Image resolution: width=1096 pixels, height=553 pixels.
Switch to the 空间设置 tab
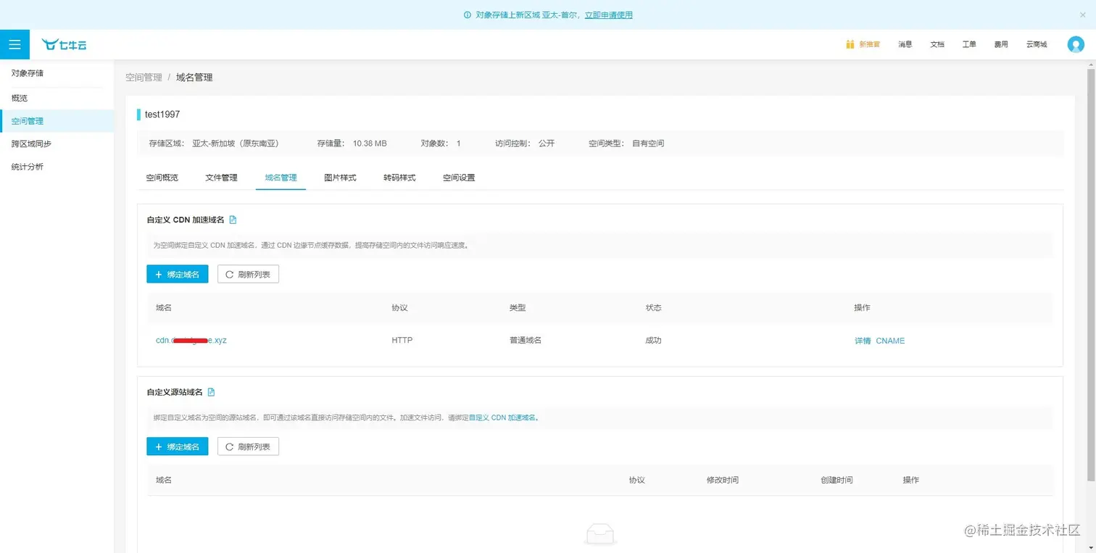[x=459, y=178]
